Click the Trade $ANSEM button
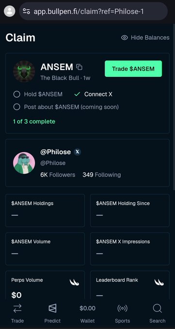Viewport: 175px width, 329px height. click(133, 69)
